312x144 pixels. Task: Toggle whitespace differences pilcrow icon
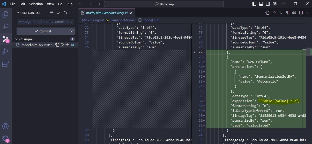point(287,13)
